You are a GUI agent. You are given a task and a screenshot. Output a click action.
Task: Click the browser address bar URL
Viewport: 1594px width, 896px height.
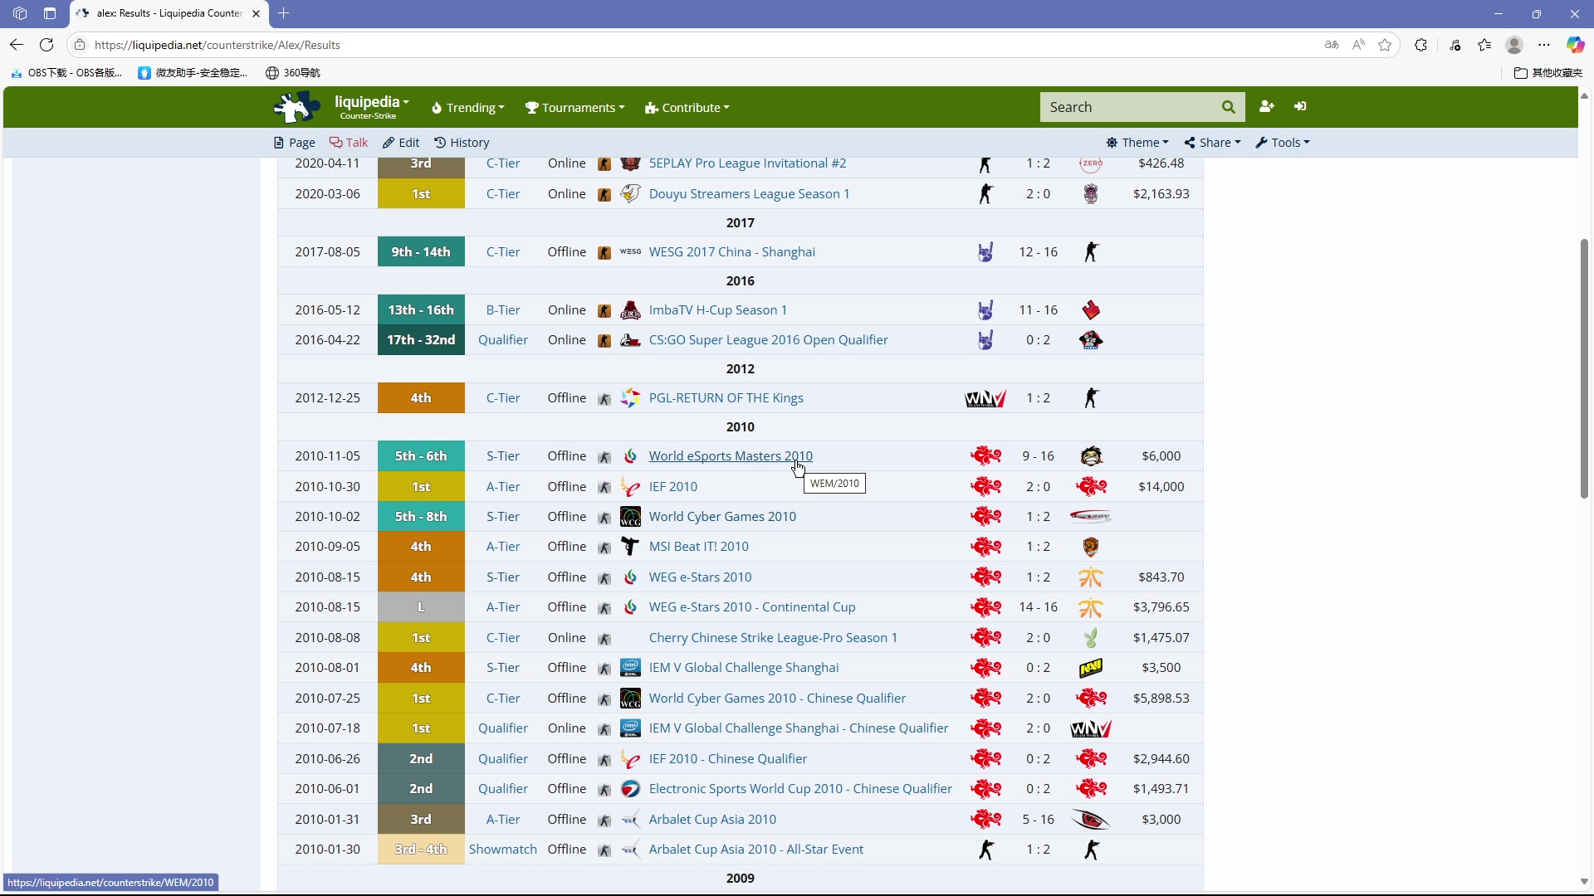(x=218, y=45)
